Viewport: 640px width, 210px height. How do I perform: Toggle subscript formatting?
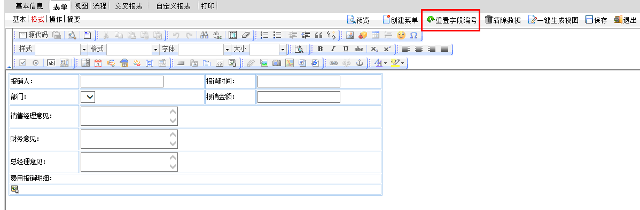click(374, 49)
